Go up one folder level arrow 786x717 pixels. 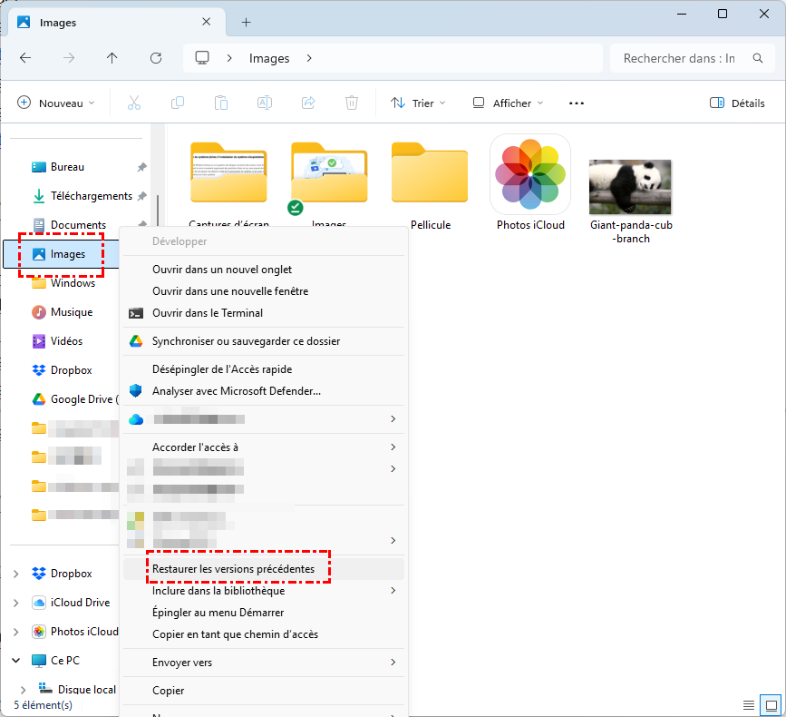(x=112, y=58)
